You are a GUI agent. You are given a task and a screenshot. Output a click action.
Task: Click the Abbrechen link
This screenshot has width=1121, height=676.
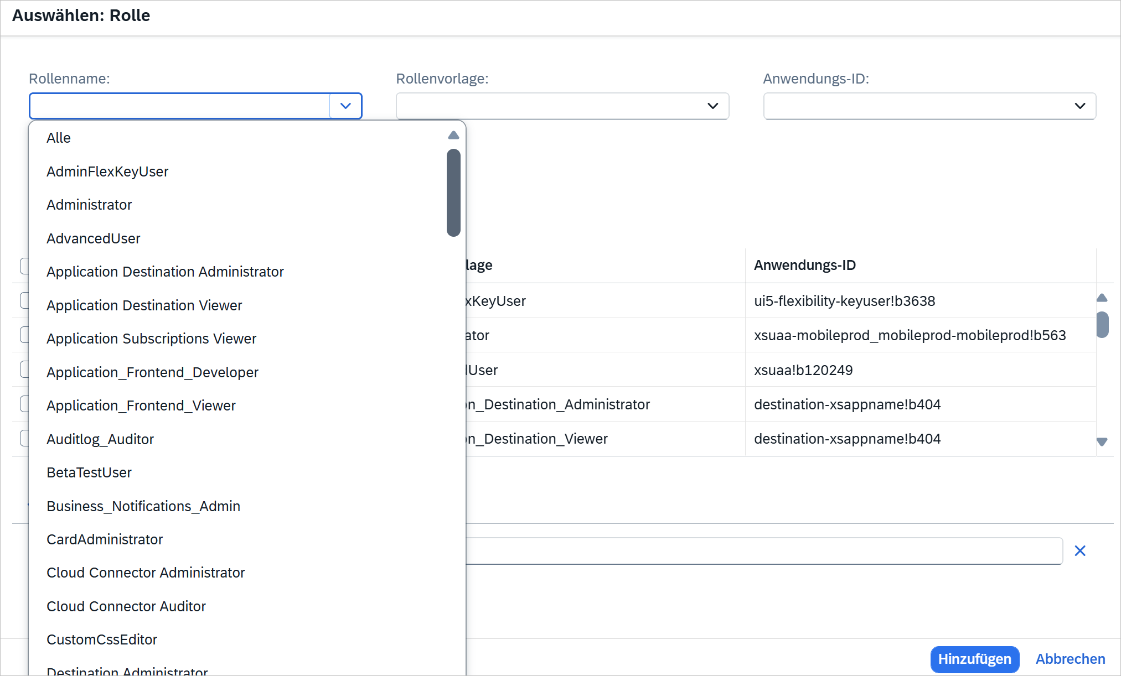coord(1070,659)
